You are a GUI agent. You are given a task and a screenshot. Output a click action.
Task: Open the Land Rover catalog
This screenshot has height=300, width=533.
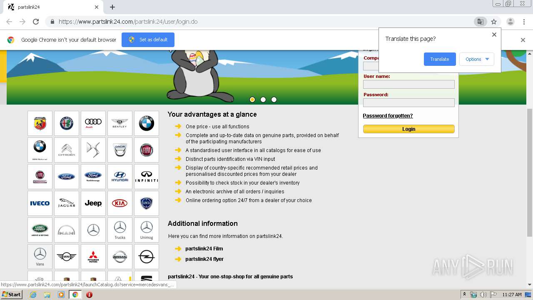click(x=40, y=230)
